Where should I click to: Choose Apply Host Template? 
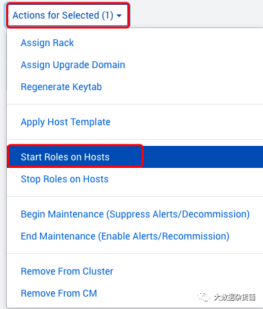coord(65,122)
